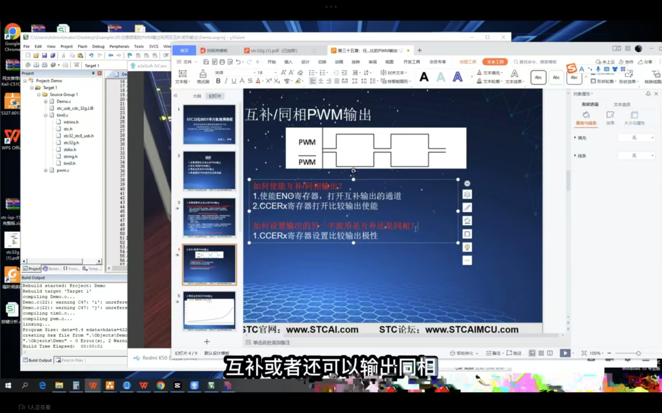Select the highlighted text tools ribbon tab
Screen dimensions: 662x413
coord(495,62)
